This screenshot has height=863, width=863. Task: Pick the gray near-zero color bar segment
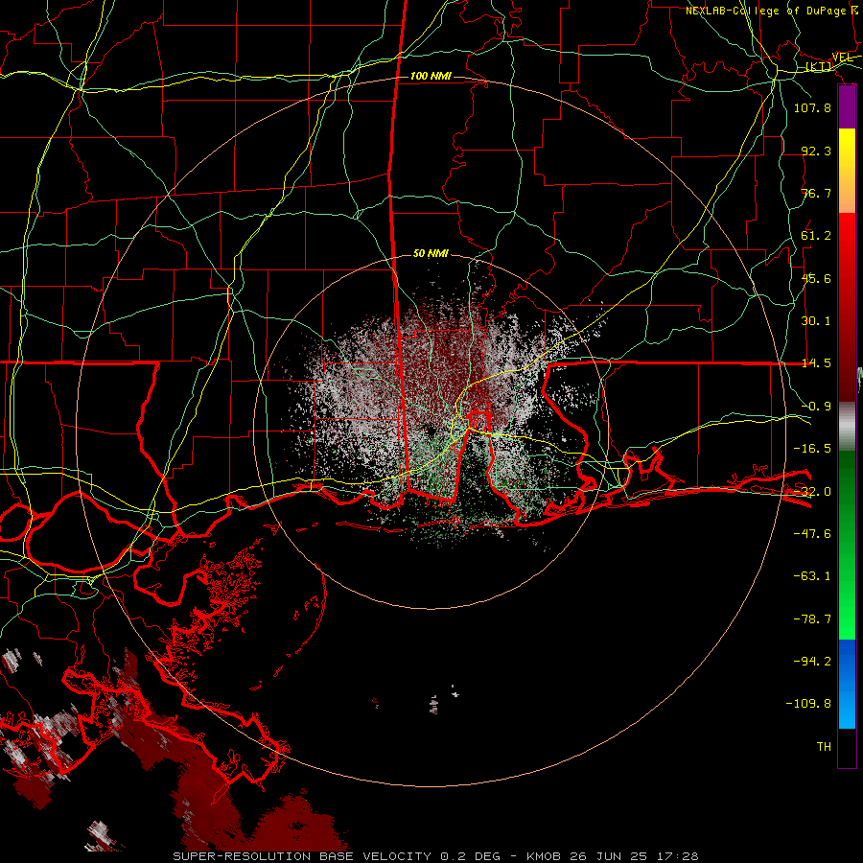(847, 426)
